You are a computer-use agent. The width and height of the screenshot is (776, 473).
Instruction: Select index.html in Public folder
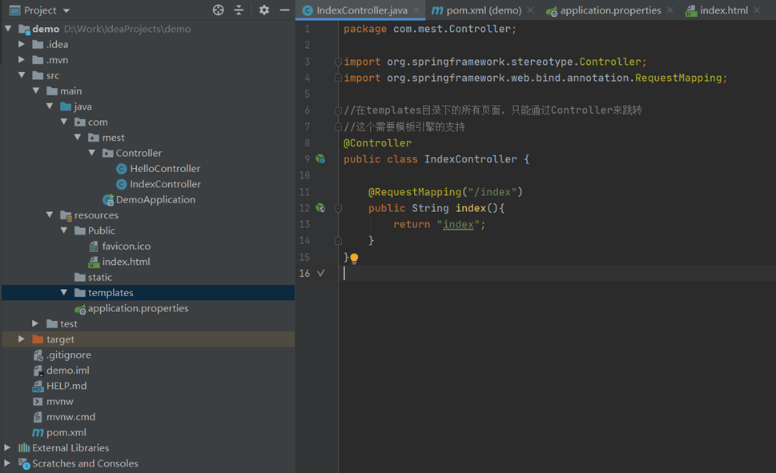click(x=126, y=261)
